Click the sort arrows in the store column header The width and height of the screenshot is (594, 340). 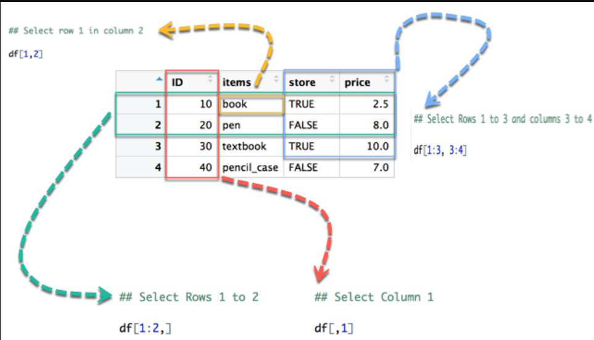point(332,79)
